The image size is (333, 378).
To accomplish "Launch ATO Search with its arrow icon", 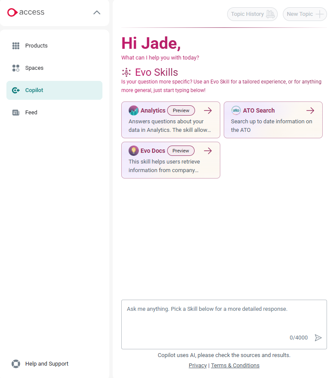I will pos(310,110).
